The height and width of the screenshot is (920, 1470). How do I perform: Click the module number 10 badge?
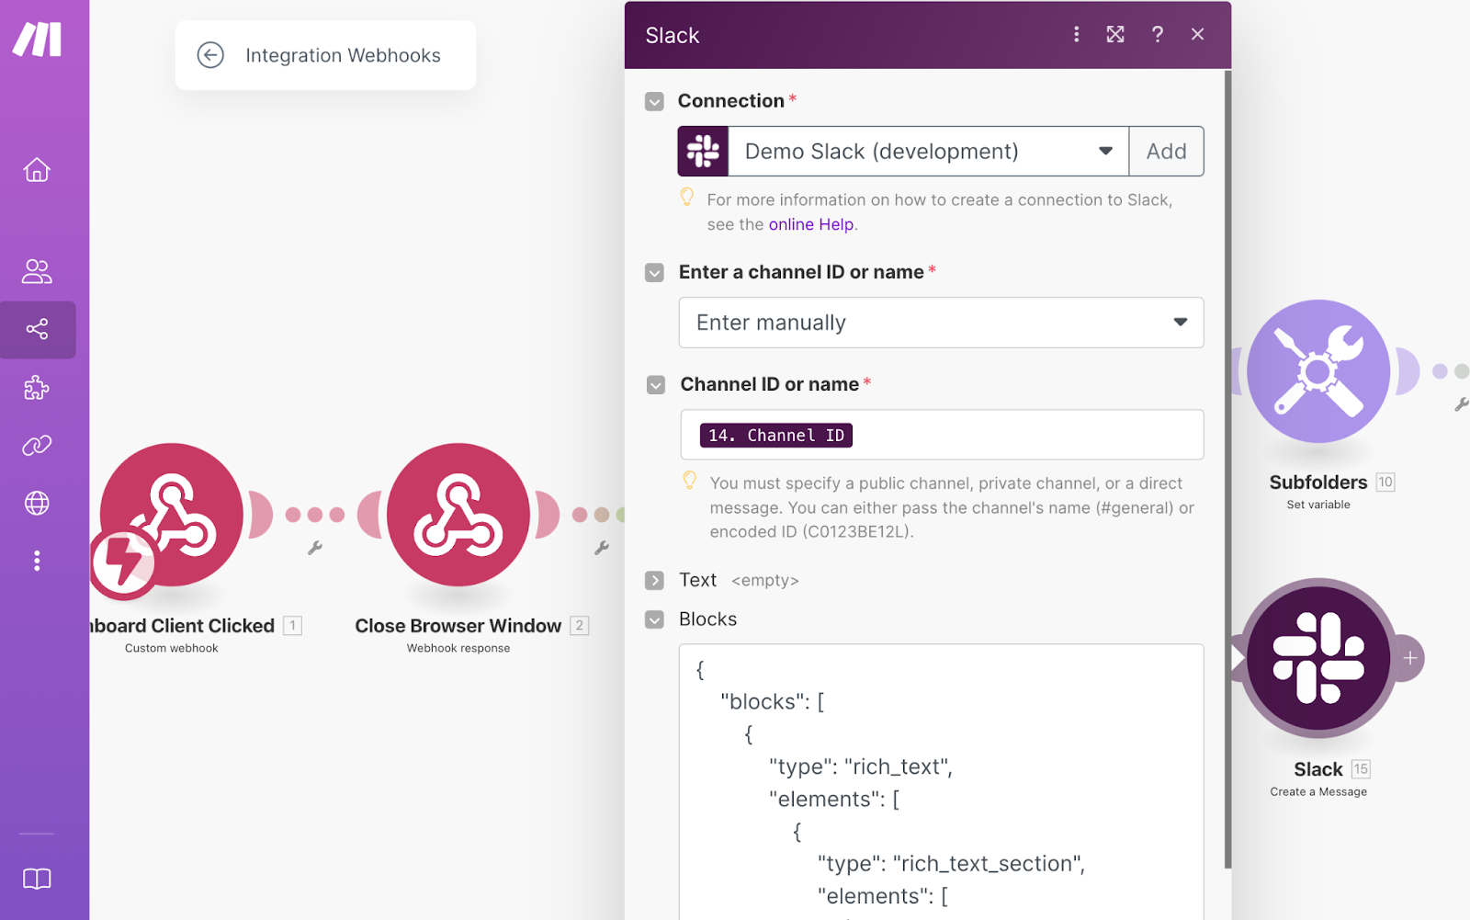click(1385, 483)
